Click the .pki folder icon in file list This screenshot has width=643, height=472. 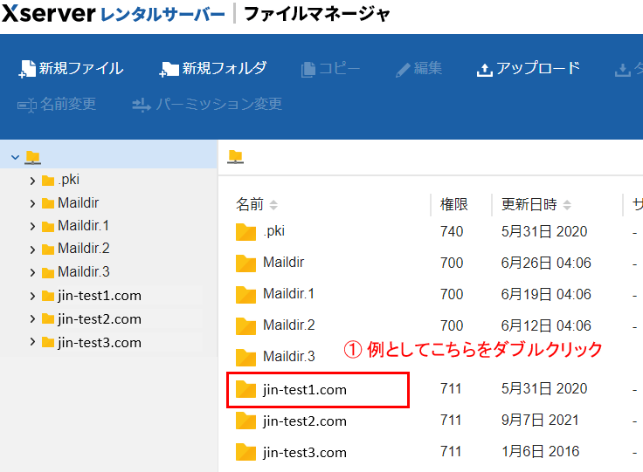tap(245, 232)
